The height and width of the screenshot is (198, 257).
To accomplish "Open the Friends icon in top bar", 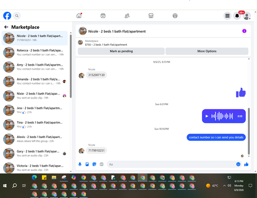I will [127, 16].
